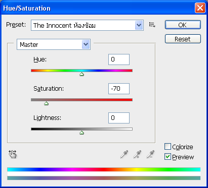Confirm changes with the OK button

[x=183, y=25]
